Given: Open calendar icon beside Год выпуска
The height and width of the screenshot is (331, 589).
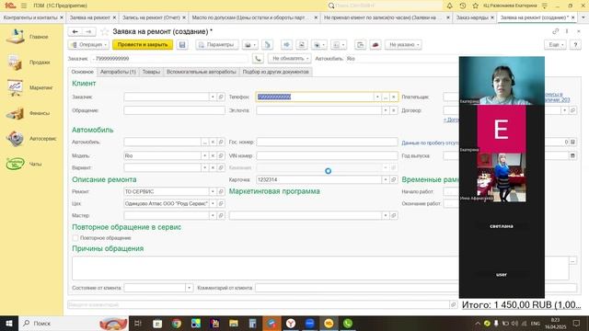Looking at the screenshot, I should [572, 155].
